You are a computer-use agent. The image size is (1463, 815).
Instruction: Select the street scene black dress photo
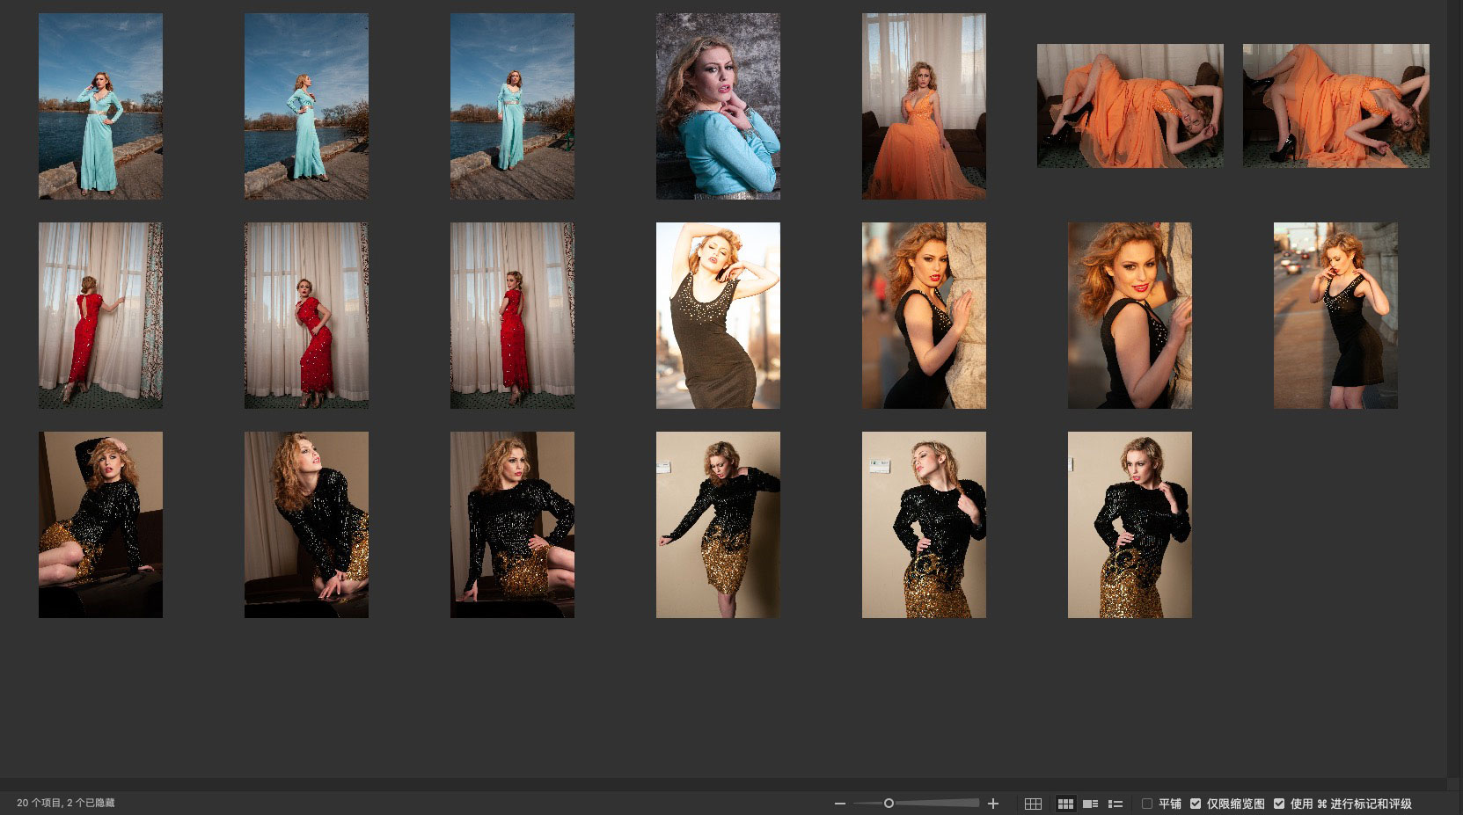point(1335,315)
